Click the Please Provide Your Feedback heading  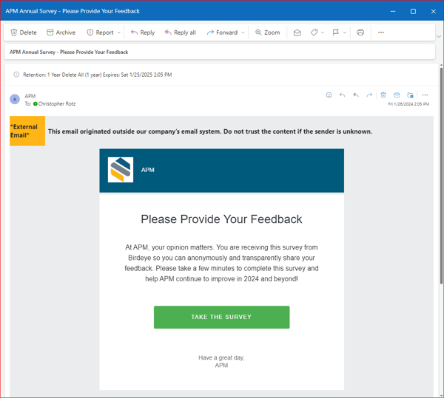221,219
